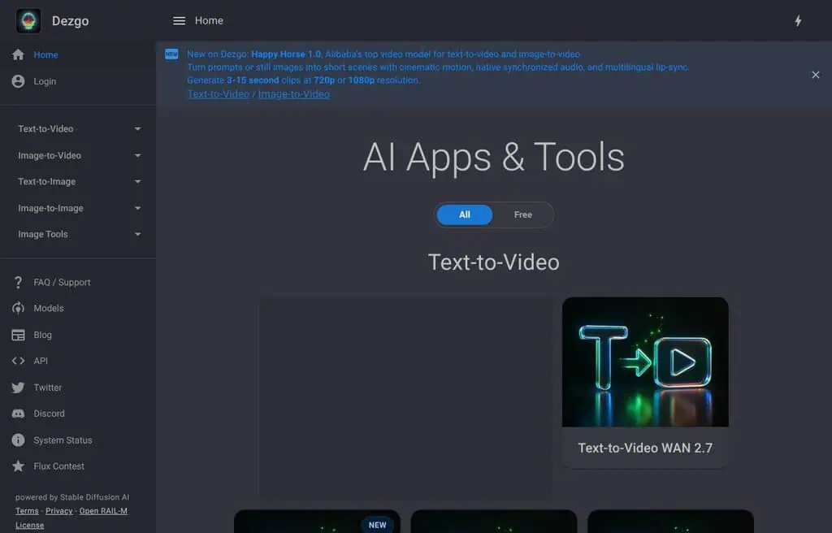Follow the Image-to-Video banner link

tap(293, 94)
